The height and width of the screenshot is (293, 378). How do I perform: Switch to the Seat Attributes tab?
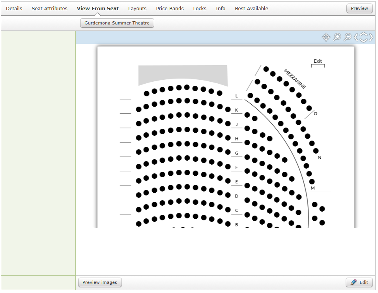click(49, 8)
